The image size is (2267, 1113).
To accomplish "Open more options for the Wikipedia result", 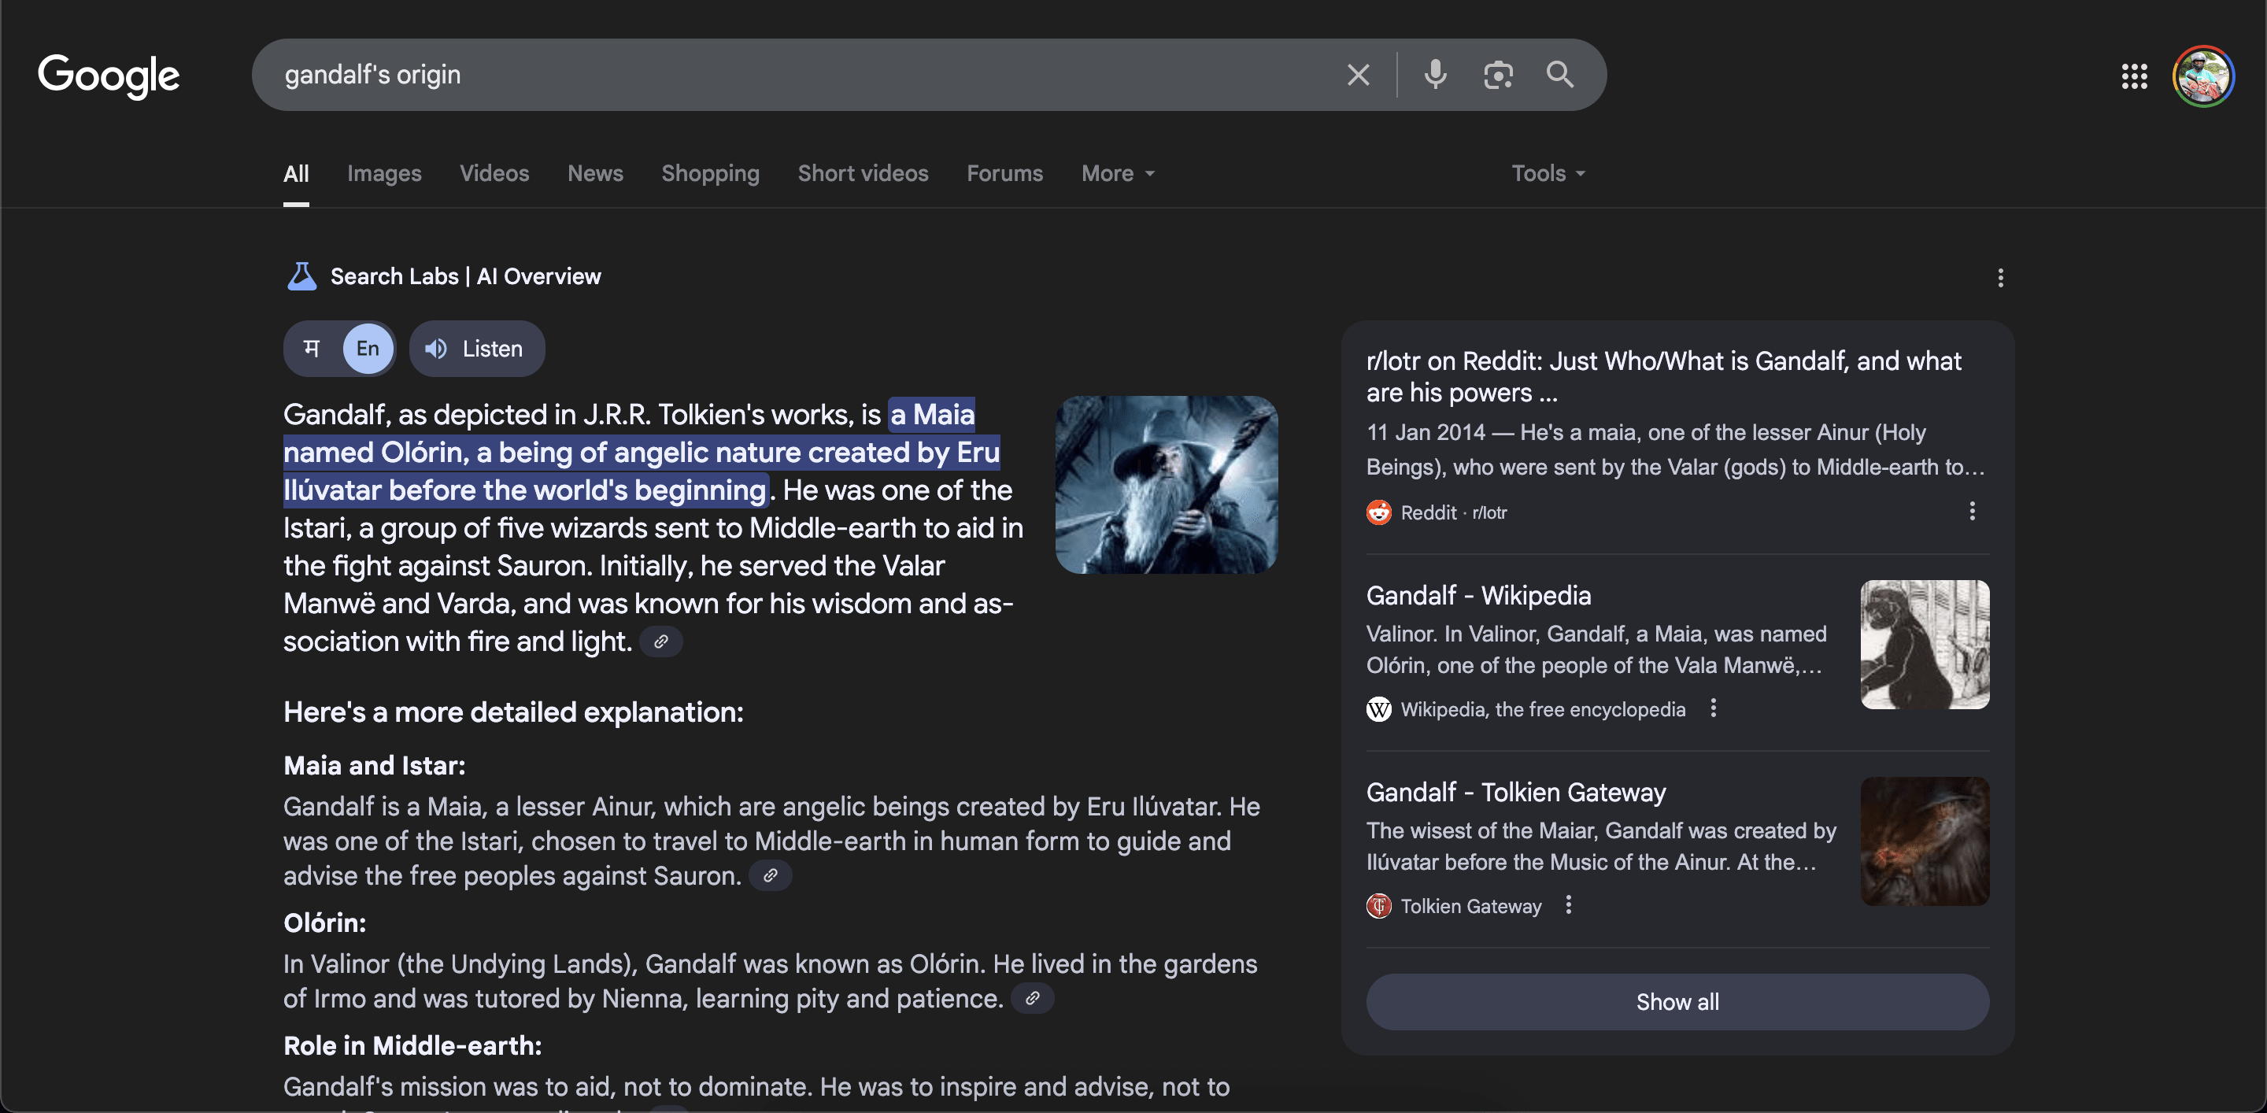I will coord(1713,708).
